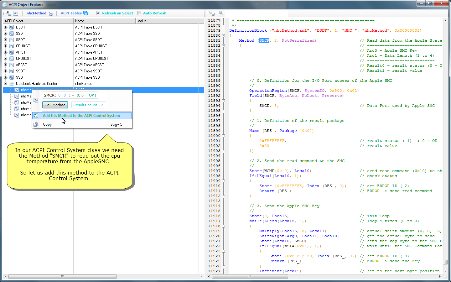Click the Notebook Hardware Control node icon
Image resolution: width=451 pixels, height=282 pixels.
pyautogui.click(x=12, y=84)
